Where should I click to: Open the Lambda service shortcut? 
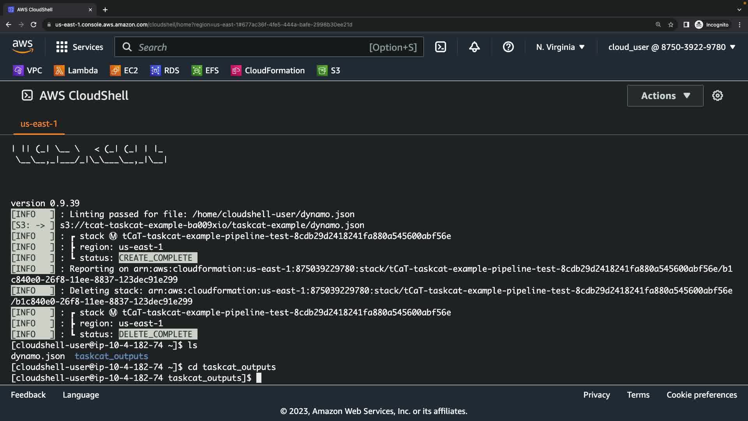(76, 71)
